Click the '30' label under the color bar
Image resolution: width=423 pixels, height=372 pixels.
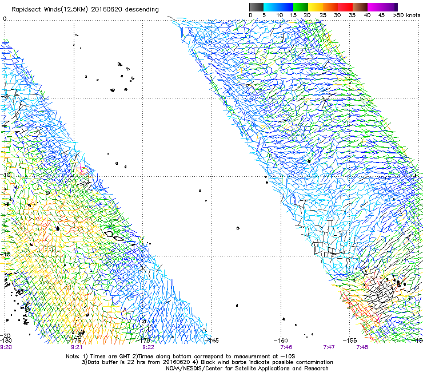(337, 15)
